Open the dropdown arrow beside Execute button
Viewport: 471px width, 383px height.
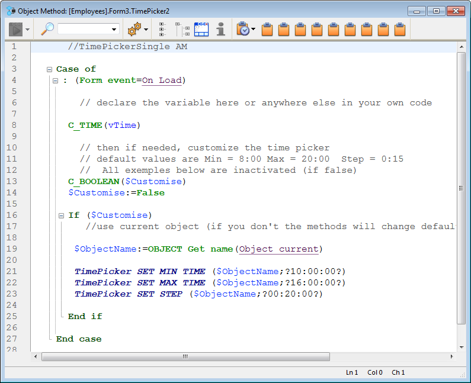coord(27,29)
